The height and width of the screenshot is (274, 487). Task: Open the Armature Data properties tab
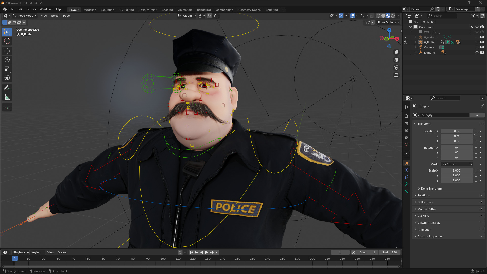pyautogui.click(x=407, y=184)
